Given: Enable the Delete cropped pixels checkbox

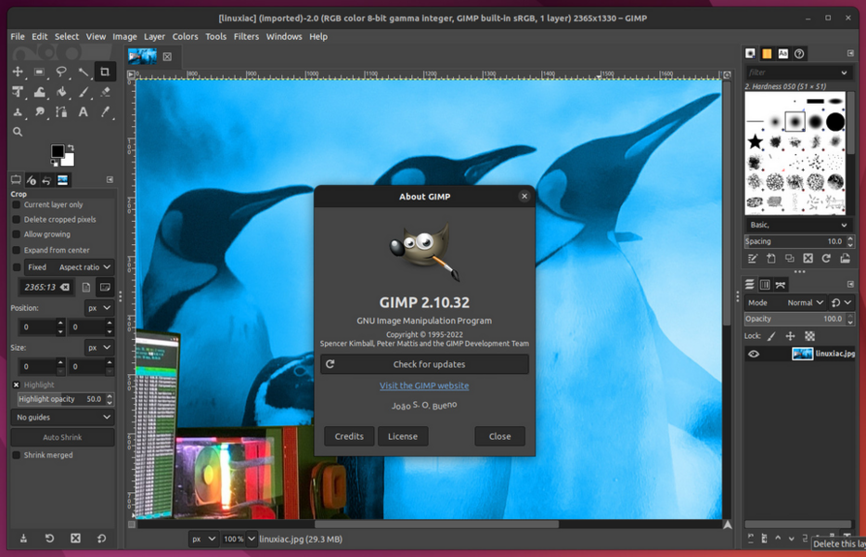Looking at the screenshot, I should [x=16, y=220].
